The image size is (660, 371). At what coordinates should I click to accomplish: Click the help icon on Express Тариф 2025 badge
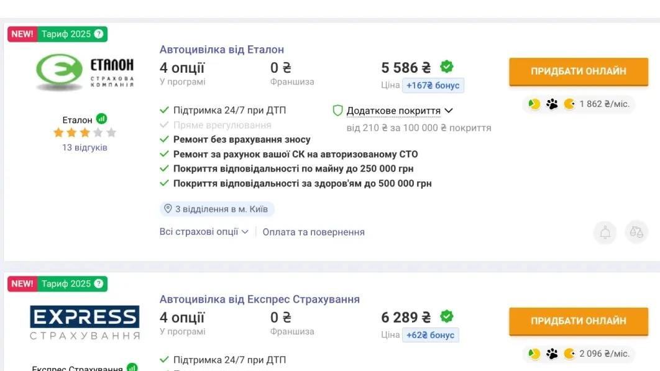[x=98, y=284]
